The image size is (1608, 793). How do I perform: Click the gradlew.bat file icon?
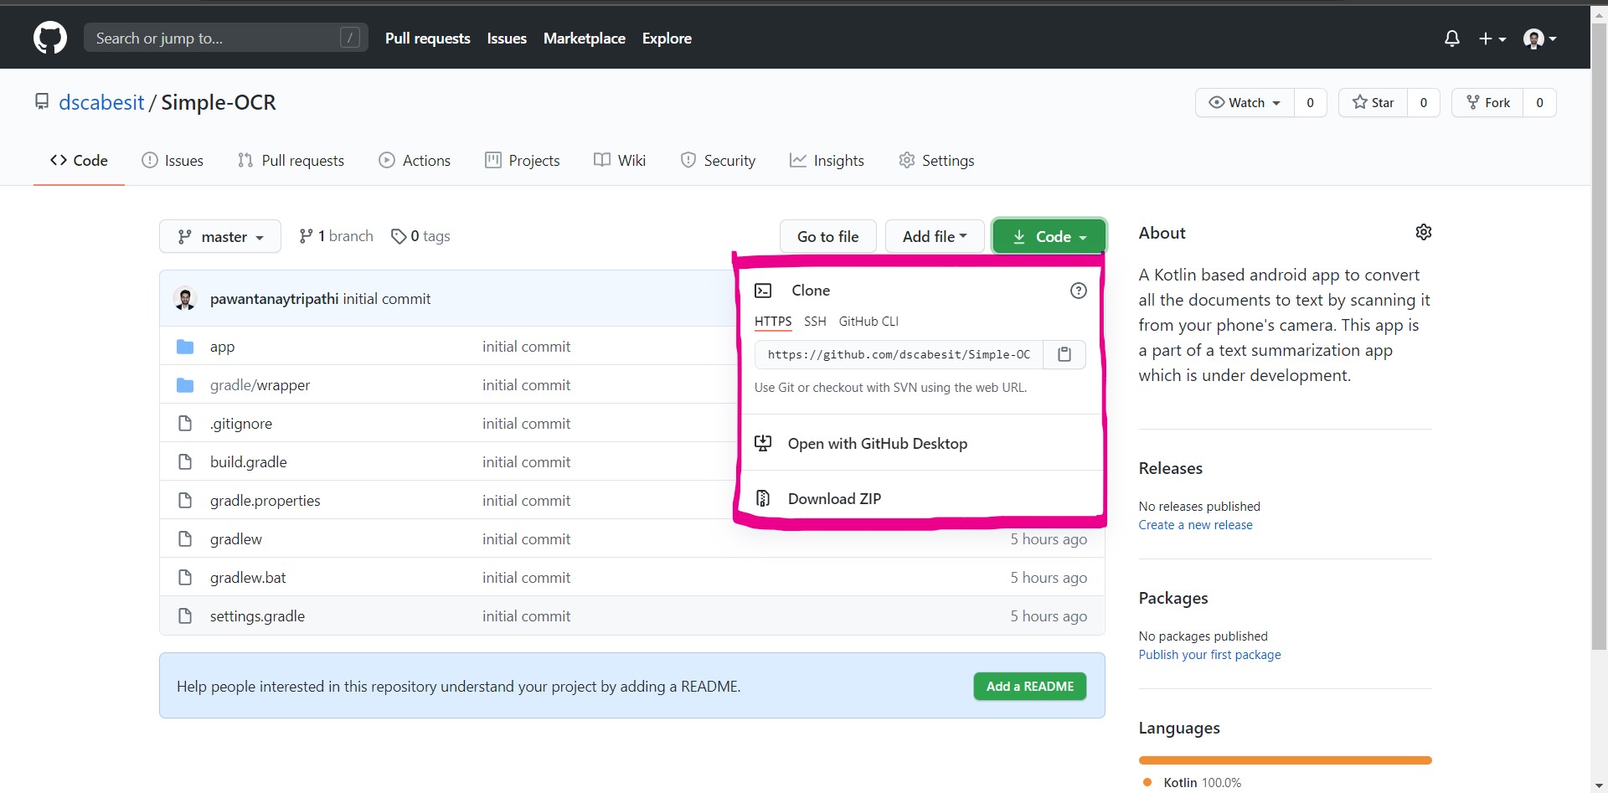(185, 578)
